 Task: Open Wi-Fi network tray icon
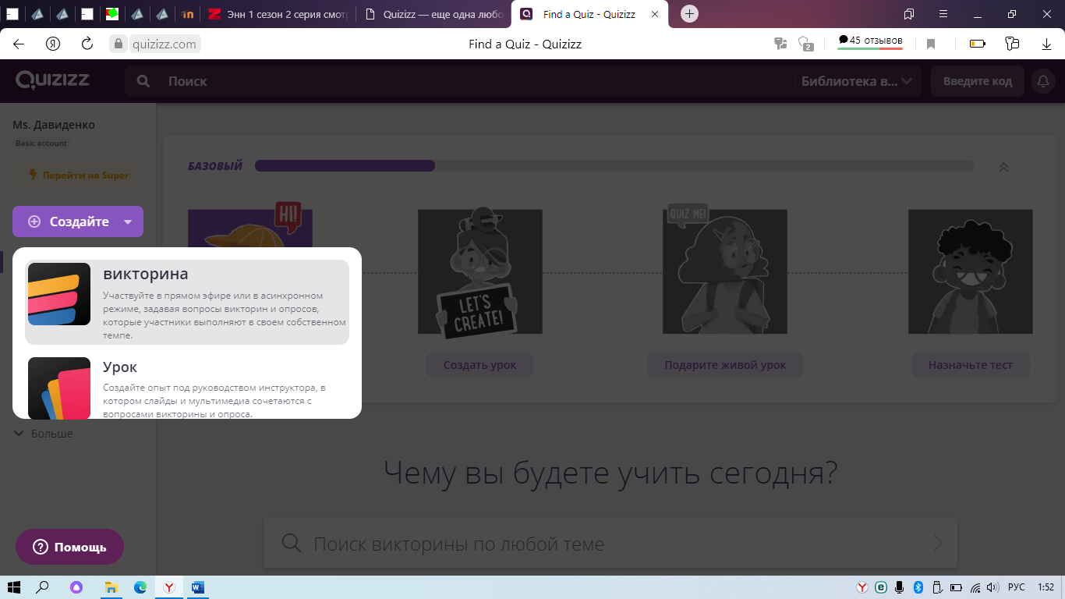click(975, 587)
